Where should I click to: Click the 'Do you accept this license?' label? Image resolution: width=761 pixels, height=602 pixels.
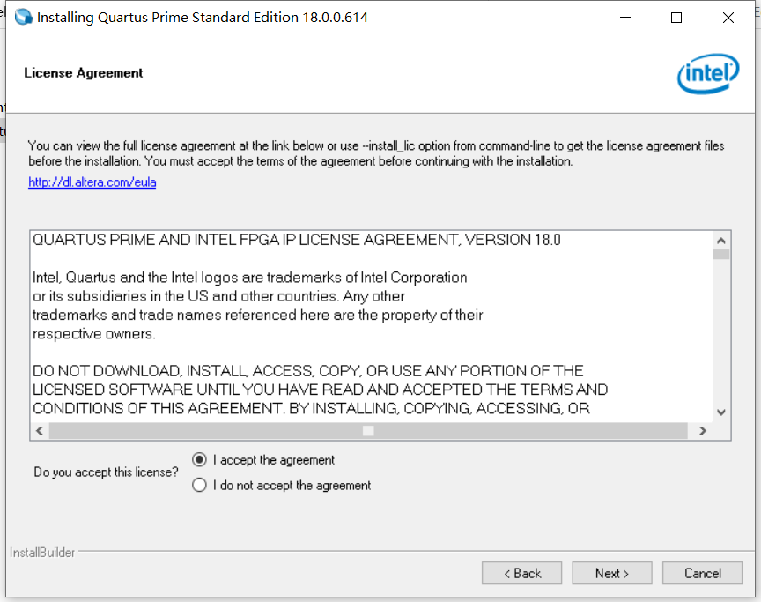coord(106,472)
